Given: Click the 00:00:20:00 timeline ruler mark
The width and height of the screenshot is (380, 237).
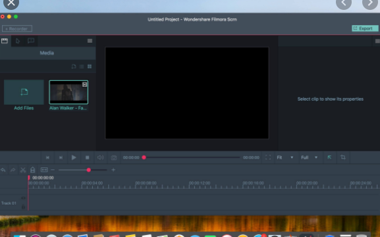Looking at the screenshot, I should (307, 183).
